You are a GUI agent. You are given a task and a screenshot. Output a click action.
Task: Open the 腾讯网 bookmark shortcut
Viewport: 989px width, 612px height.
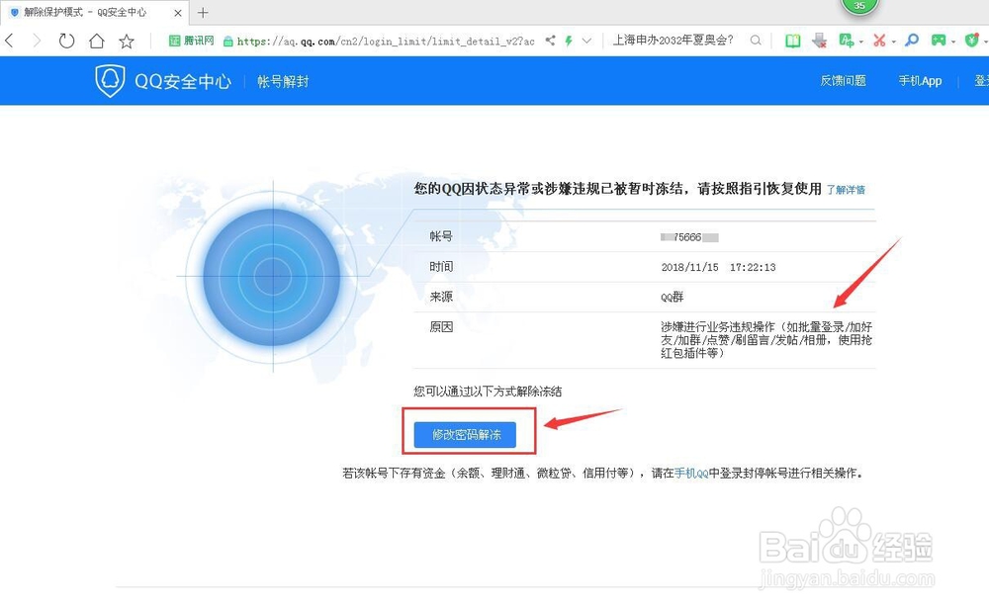click(x=191, y=41)
